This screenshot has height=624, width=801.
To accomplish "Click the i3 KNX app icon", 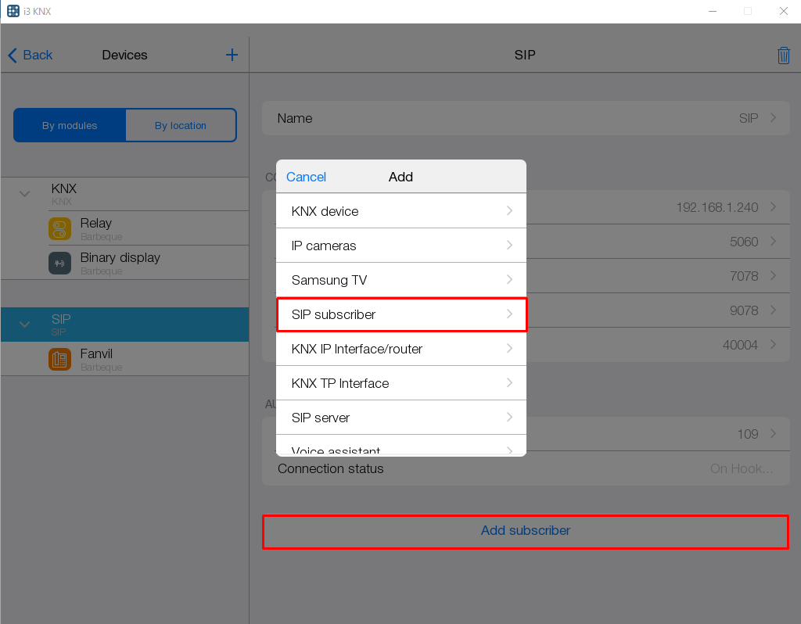I will pos(13,11).
